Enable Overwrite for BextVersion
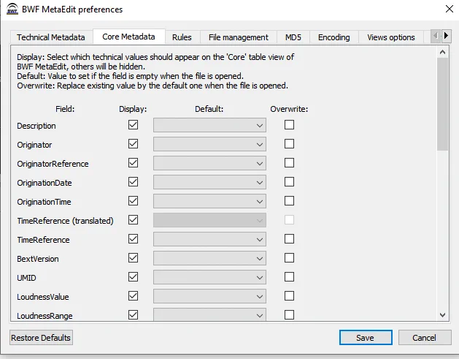The height and width of the screenshot is (359, 459). click(289, 258)
